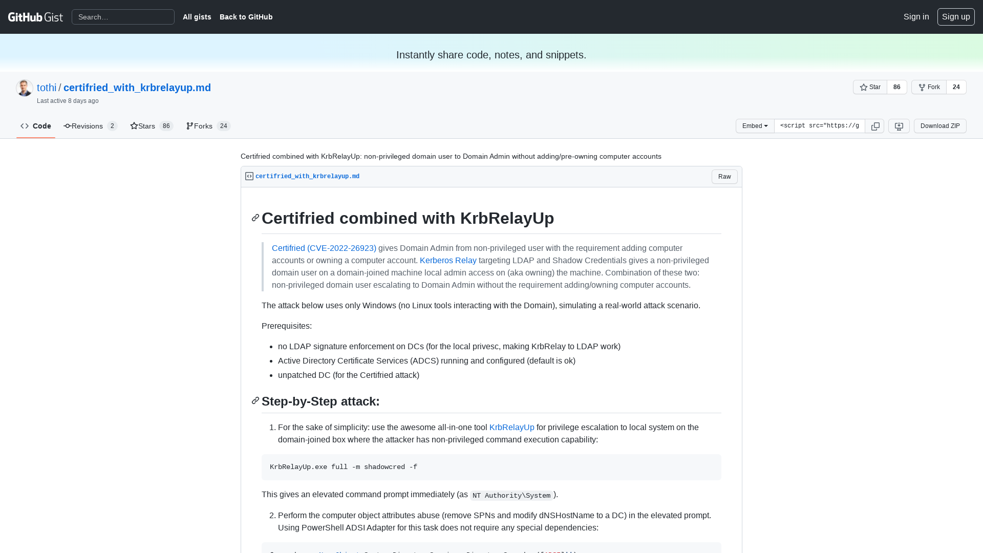The height and width of the screenshot is (553, 983).
Task: Click the tothi user avatar
Action: point(25,88)
